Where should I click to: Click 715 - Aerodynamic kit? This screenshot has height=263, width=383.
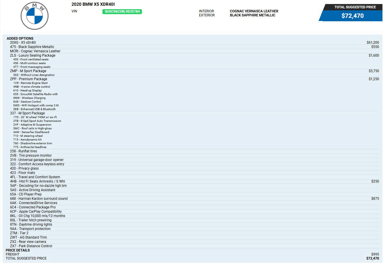[27, 140]
